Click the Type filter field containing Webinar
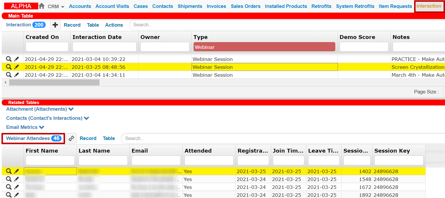 264,47
